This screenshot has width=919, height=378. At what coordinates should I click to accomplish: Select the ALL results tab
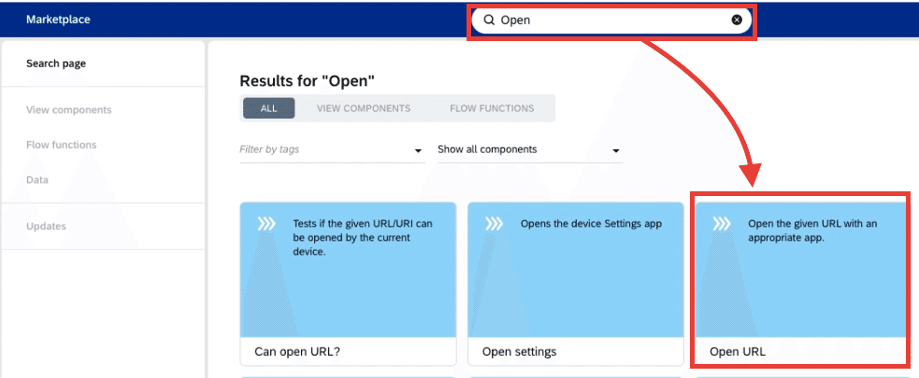[269, 108]
